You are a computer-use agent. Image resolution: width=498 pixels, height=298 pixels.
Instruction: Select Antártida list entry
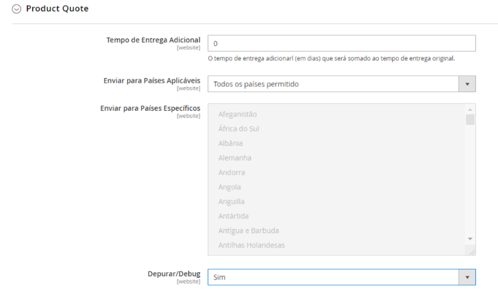(x=233, y=216)
